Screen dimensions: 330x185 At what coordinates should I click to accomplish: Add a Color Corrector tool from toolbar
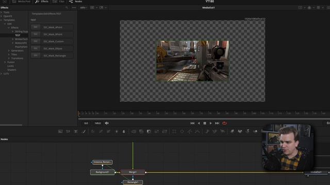[93, 132]
